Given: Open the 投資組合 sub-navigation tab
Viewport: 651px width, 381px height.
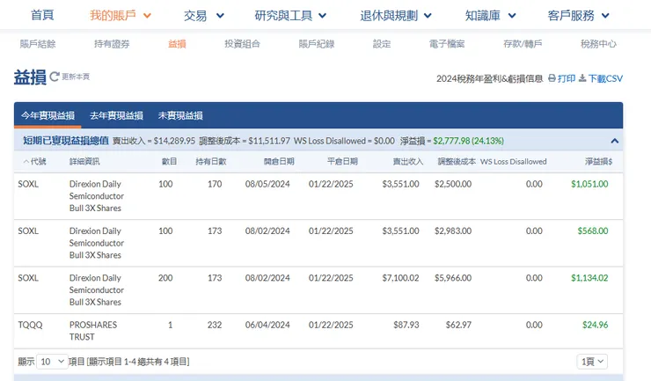Looking at the screenshot, I should [243, 44].
